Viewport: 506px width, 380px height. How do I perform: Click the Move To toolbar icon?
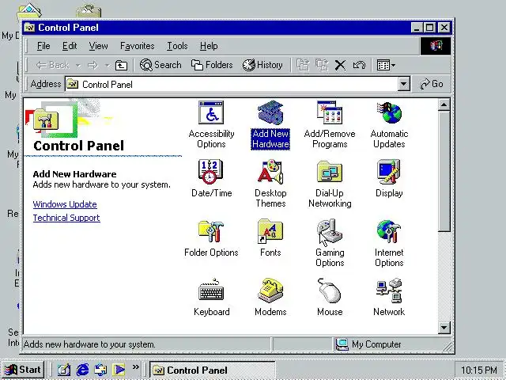click(x=303, y=66)
